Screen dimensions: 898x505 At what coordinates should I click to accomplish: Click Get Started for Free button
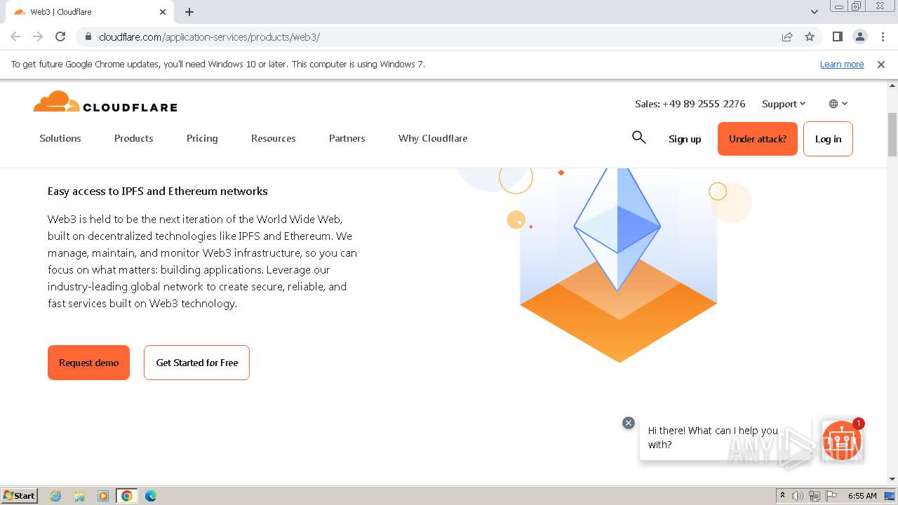(196, 363)
